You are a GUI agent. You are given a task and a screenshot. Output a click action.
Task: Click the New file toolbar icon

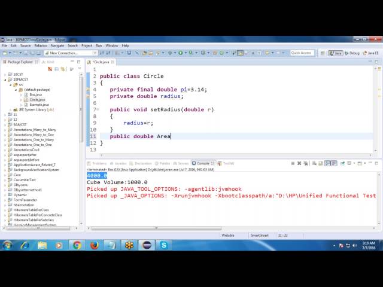pos(5,53)
